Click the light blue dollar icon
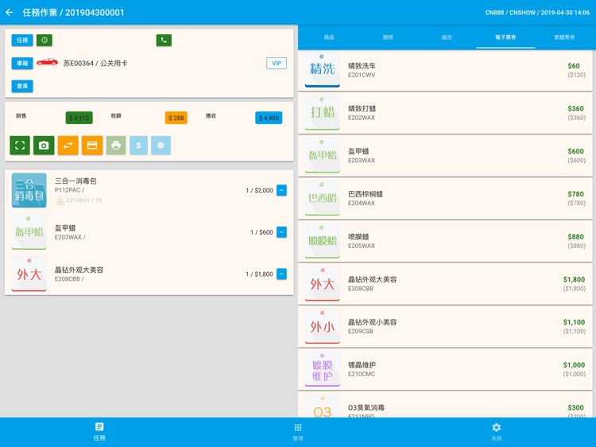 pyautogui.click(x=138, y=145)
